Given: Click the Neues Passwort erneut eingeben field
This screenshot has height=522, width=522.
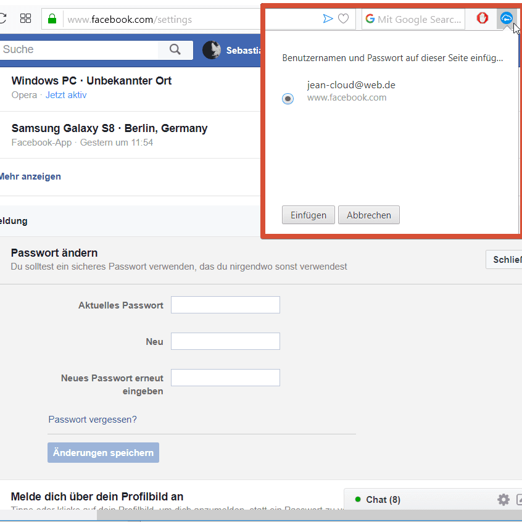Looking at the screenshot, I should (x=225, y=378).
